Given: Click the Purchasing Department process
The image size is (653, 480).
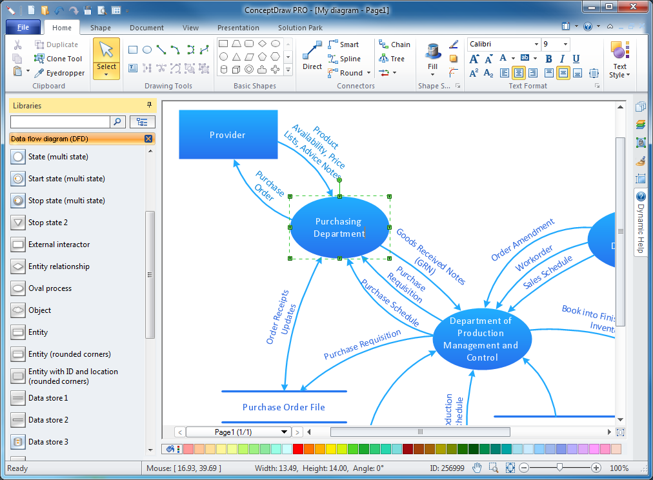Looking at the screenshot, I should click(x=339, y=227).
